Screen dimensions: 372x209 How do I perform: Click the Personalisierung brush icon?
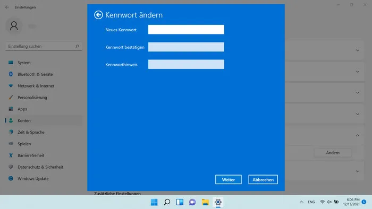coord(11,97)
